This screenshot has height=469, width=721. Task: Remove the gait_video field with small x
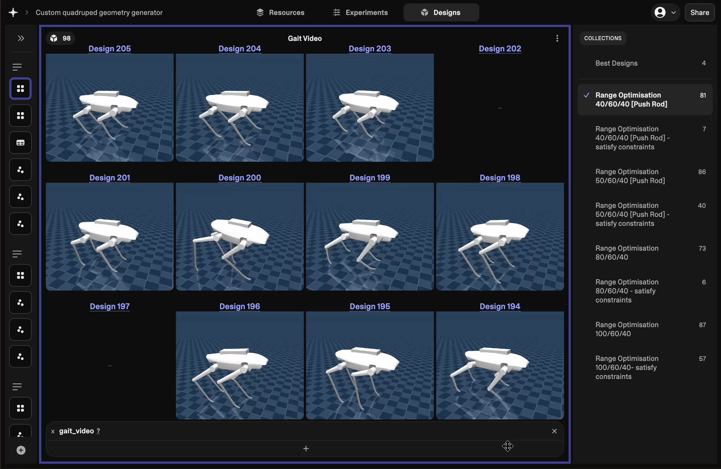[x=53, y=431]
